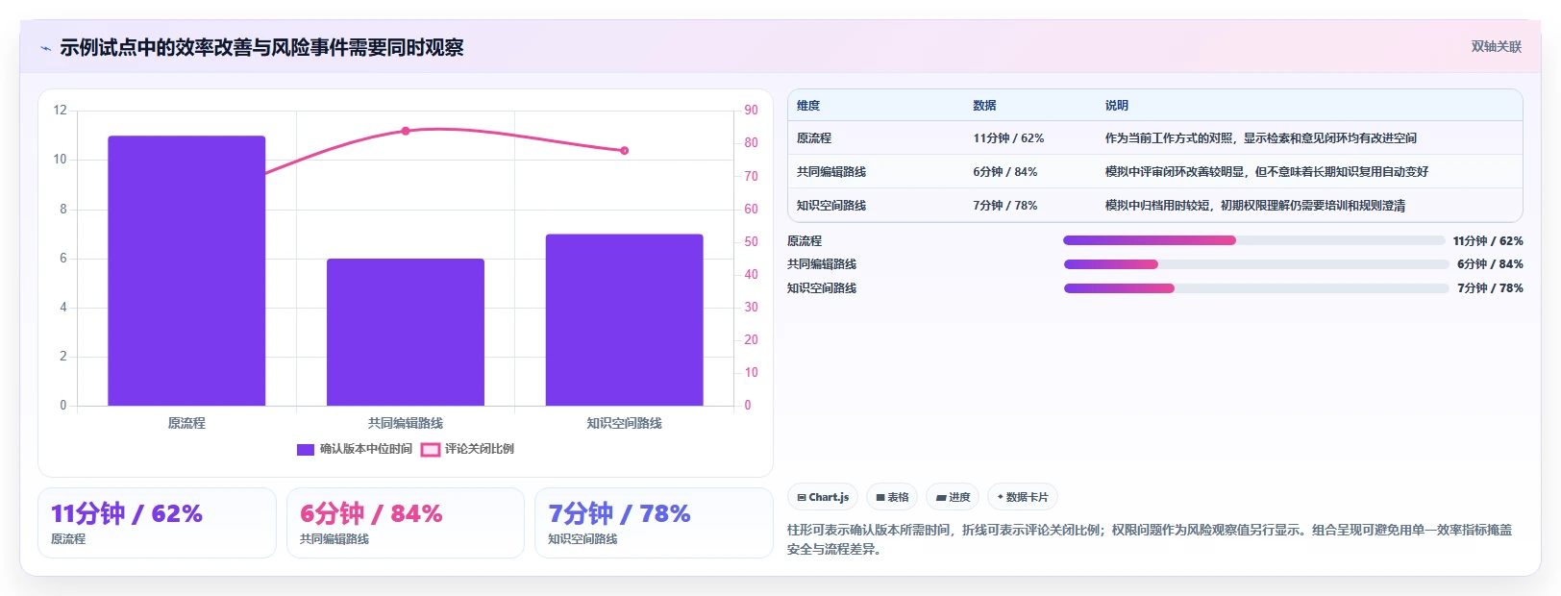Select the 原流程 cell in the table
The height and width of the screenshot is (596, 1561).
pos(814,138)
